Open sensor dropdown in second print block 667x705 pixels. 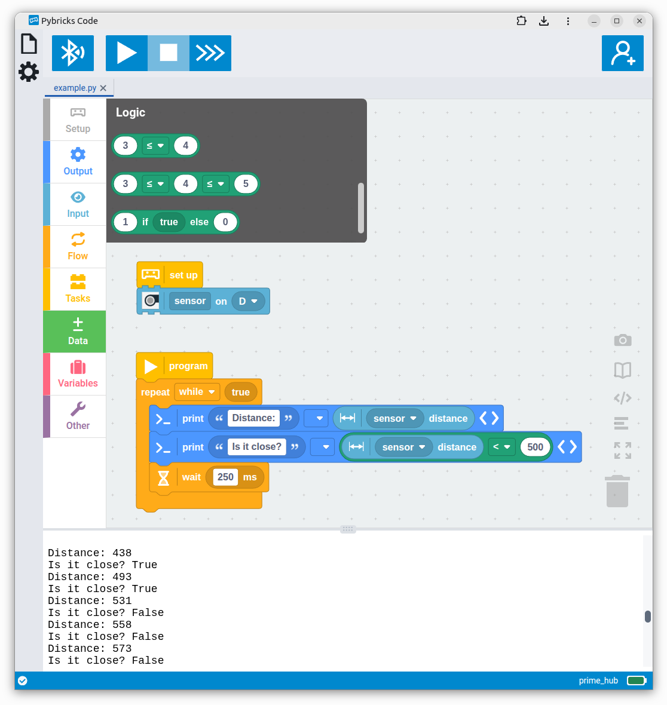[x=403, y=447]
